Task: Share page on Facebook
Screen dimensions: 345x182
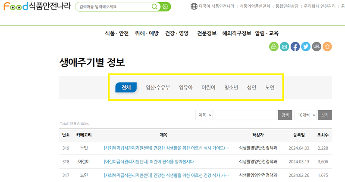Action: pyautogui.click(x=295, y=46)
